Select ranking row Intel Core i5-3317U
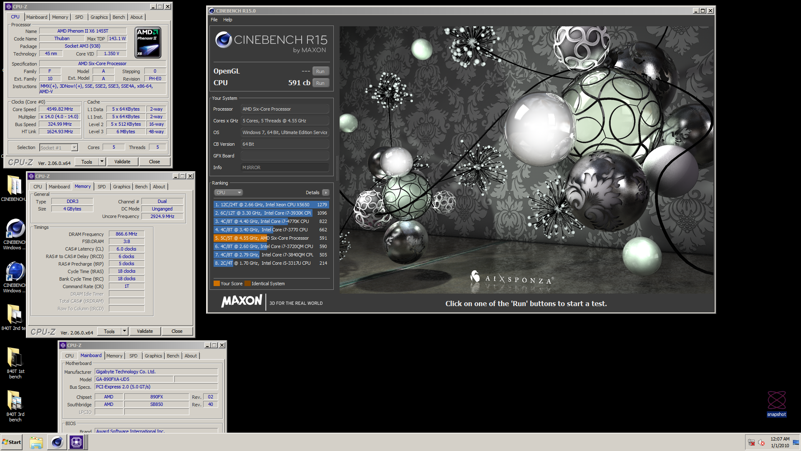Image resolution: width=801 pixels, height=451 pixels. (x=271, y=263)
